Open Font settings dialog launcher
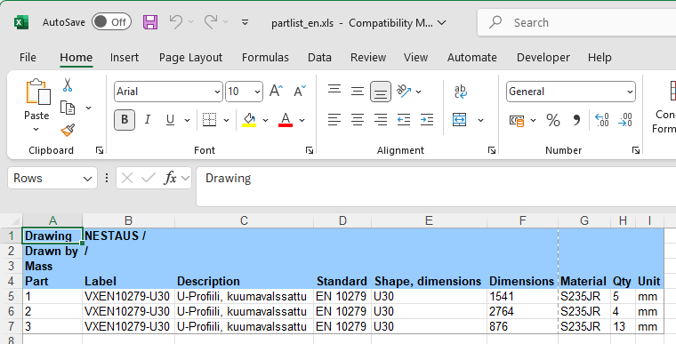 click(310, 150)
